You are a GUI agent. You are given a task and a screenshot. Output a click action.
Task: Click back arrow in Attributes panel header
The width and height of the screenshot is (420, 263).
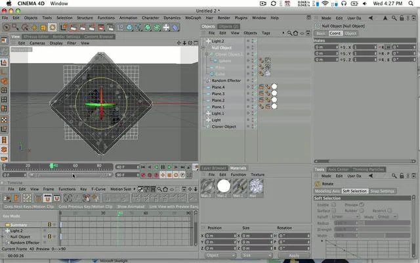tap(371, 18)
